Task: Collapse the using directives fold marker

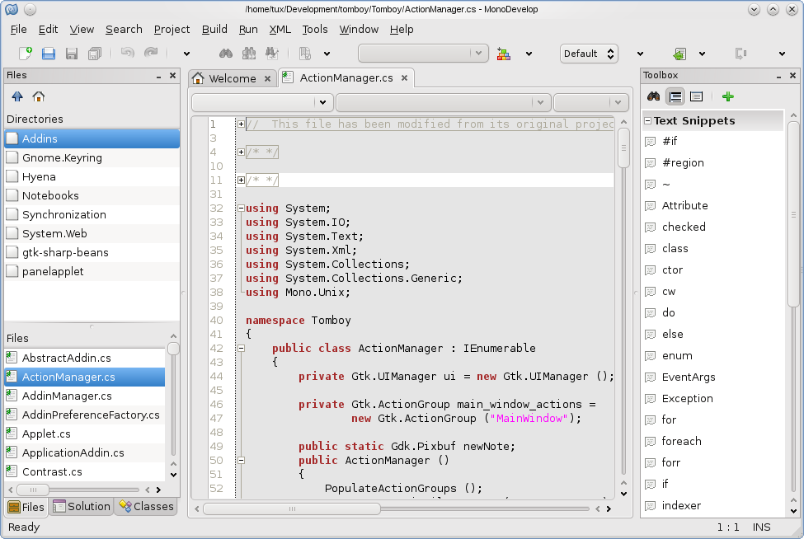Action: click(x=241, y=208)
